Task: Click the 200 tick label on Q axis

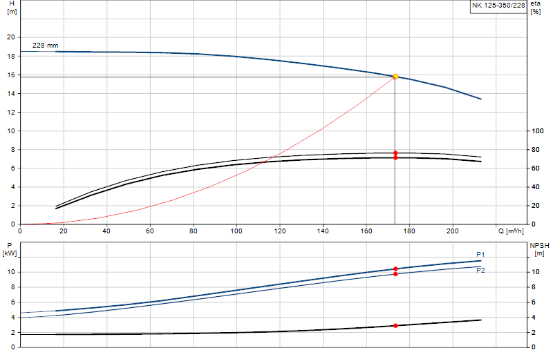Action: [x=453, y=231]
